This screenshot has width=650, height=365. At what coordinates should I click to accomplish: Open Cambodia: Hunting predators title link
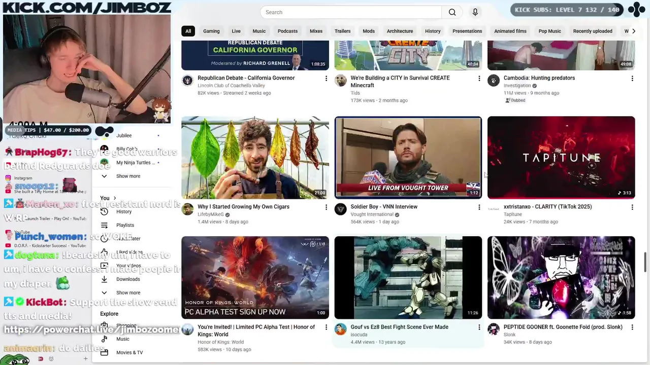539,78
